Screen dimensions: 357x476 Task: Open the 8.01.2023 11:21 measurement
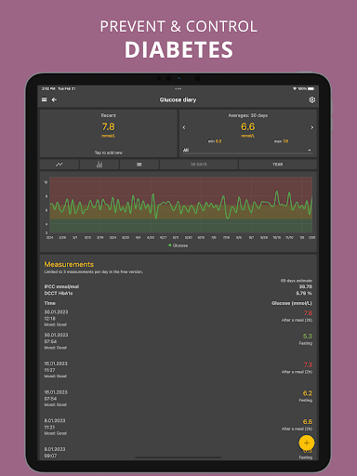[x=178, y=427]
